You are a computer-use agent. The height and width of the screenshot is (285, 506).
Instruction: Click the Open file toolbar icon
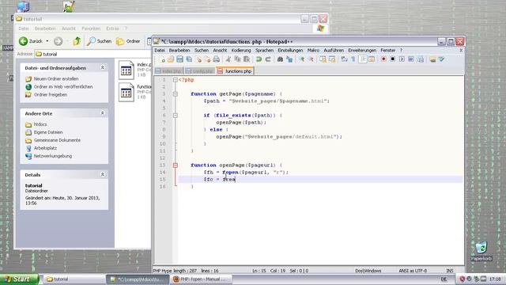click(x=171, y=59)
